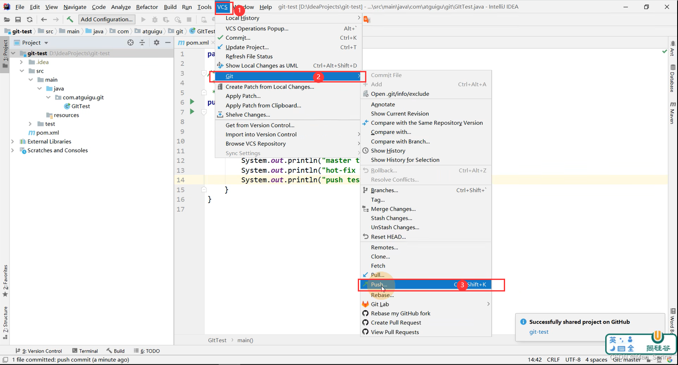Click the UTF-8 encoding in status bar
This screenshot has width=678, height=365.
point(573,360)
